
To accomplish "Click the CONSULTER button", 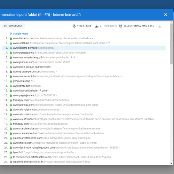I will pos(13,26).
